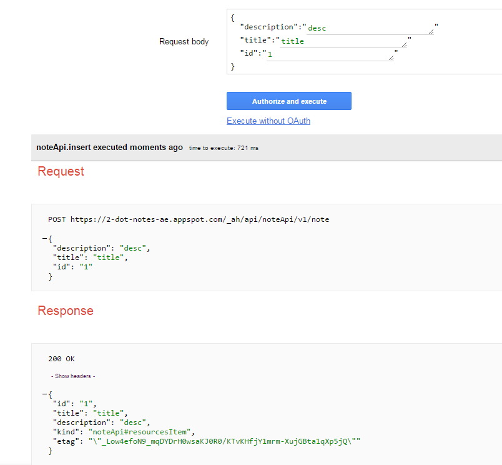Image resolution: width=502 pixels, height=465 pixels.
Task: Select the noteApi#resourcesItem kind value
Action: [x=142, y=431]
